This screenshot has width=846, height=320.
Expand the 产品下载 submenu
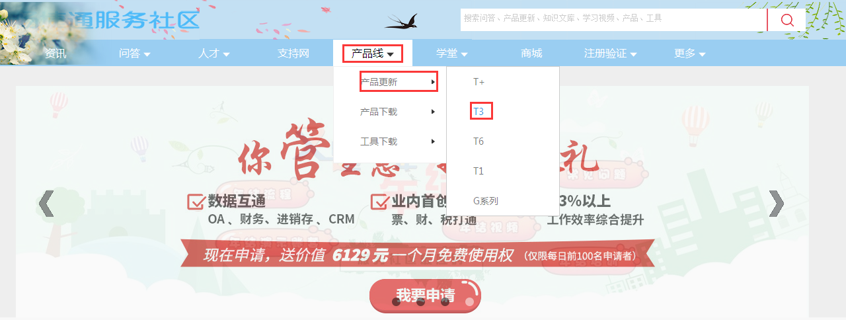(x=397, y=112)
